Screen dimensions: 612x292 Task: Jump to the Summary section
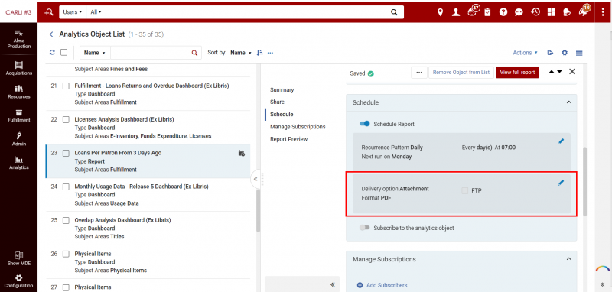click(282, 89)
